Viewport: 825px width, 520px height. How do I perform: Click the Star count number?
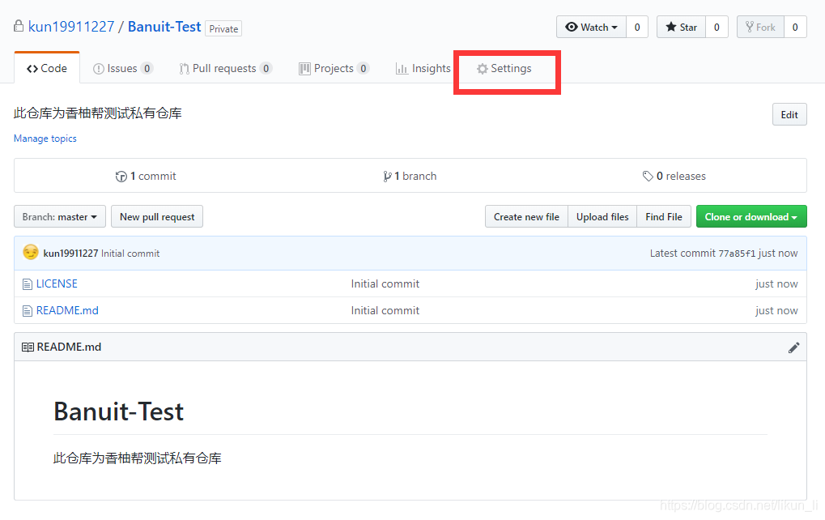coord(717,27)
